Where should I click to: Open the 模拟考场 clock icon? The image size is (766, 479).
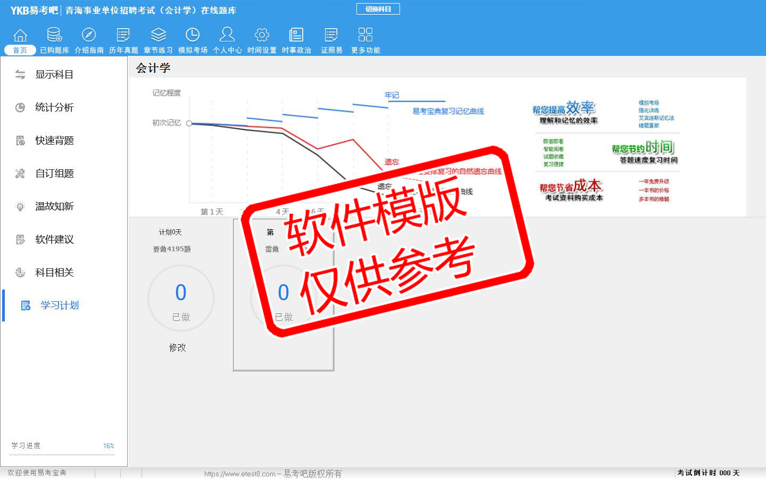point(193,36)
